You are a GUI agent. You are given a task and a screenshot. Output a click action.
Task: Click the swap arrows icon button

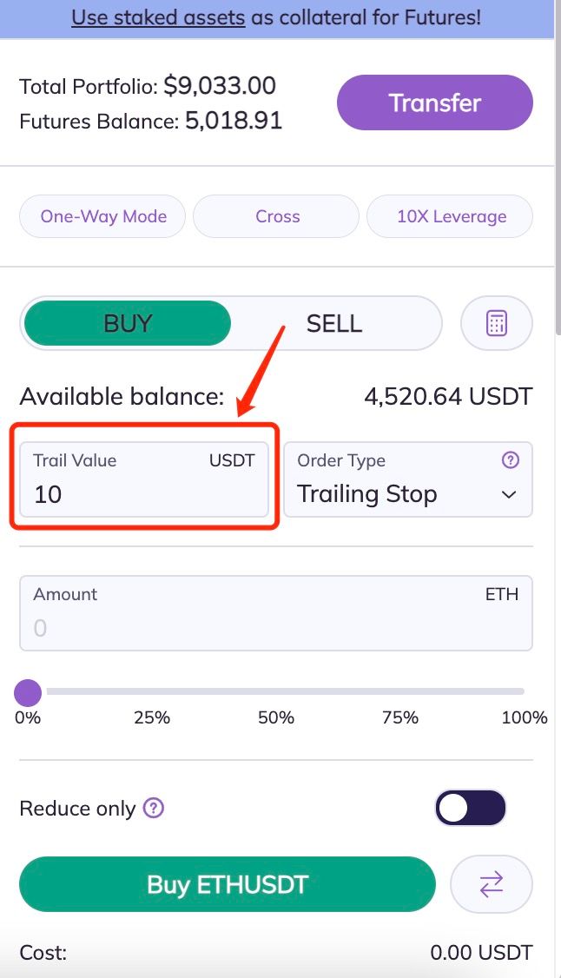pos(492,884)
